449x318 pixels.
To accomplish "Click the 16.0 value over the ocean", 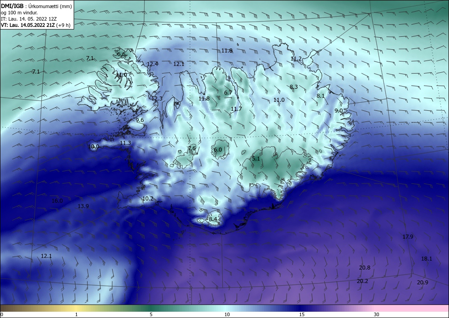I will click(57, 201).
